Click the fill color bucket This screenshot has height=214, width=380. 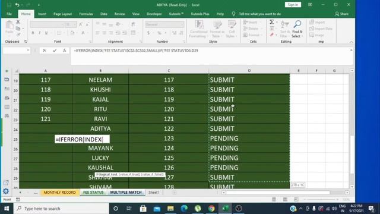72,33
